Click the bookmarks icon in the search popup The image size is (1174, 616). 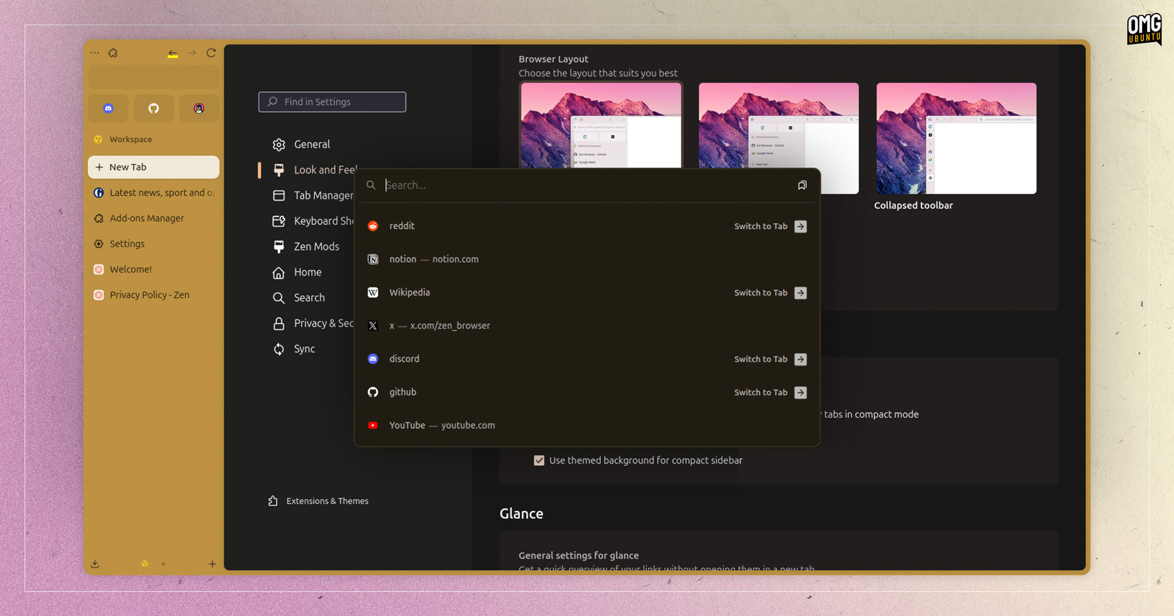802,185
